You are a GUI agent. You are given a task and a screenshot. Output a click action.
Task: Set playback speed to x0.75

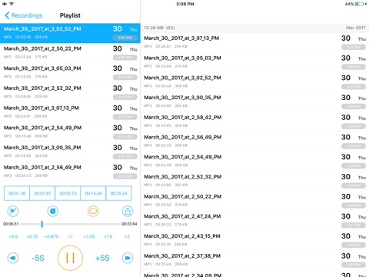(x=32, y=236)
